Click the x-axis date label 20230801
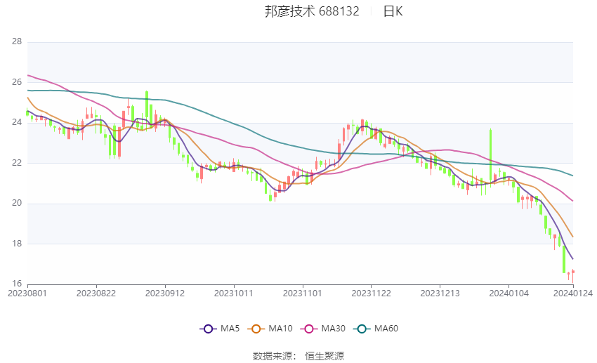Image resolution: width=597 pixels, height=363 pixels. click(x=27, y=293)
